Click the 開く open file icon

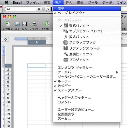tap(18, 24)
